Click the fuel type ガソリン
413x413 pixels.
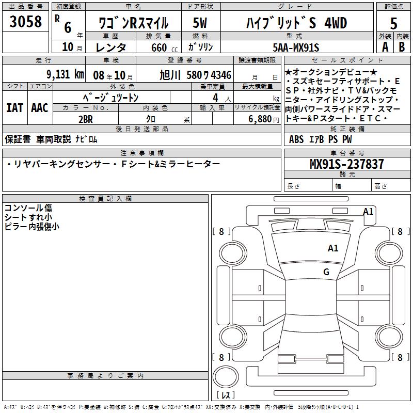[x=200, y=47]
